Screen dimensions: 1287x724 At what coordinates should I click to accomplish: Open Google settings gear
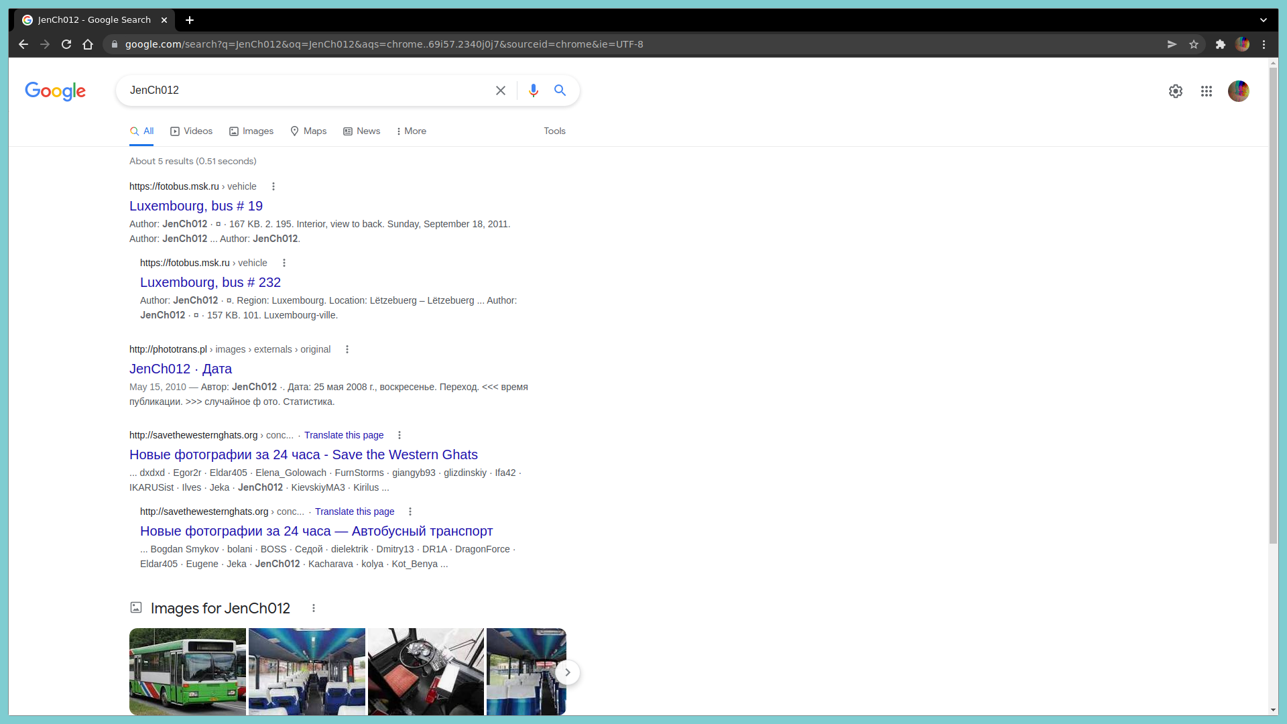click(1176, 91)
